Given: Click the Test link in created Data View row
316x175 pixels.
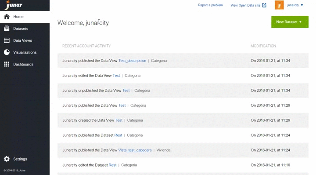Looking at the screenshot, I should tap(118, 120).
